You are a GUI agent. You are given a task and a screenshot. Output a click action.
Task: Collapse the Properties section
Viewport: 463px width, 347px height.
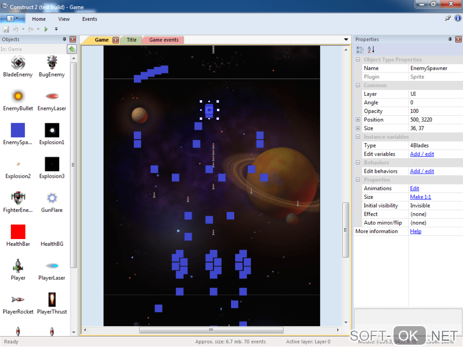click(x=358, y=180)
